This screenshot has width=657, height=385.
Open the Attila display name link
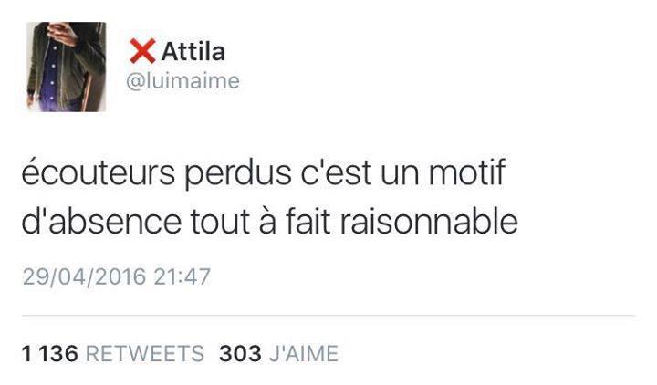pos(193,51)
